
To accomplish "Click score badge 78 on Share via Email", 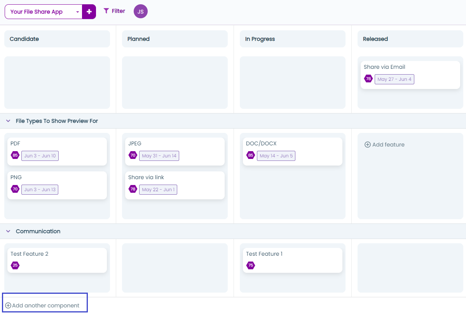I will (368, 79).
